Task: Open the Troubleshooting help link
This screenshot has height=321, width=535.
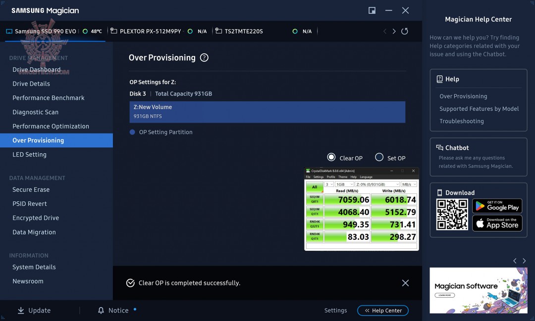Action: tap(463, 121)
